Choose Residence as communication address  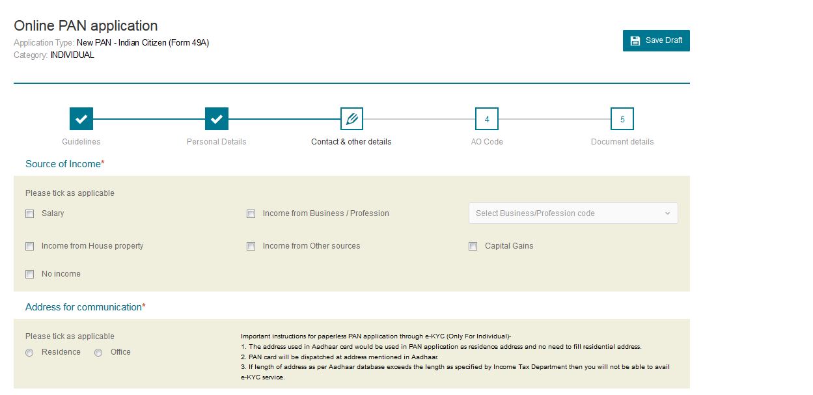tap(29, 353)
